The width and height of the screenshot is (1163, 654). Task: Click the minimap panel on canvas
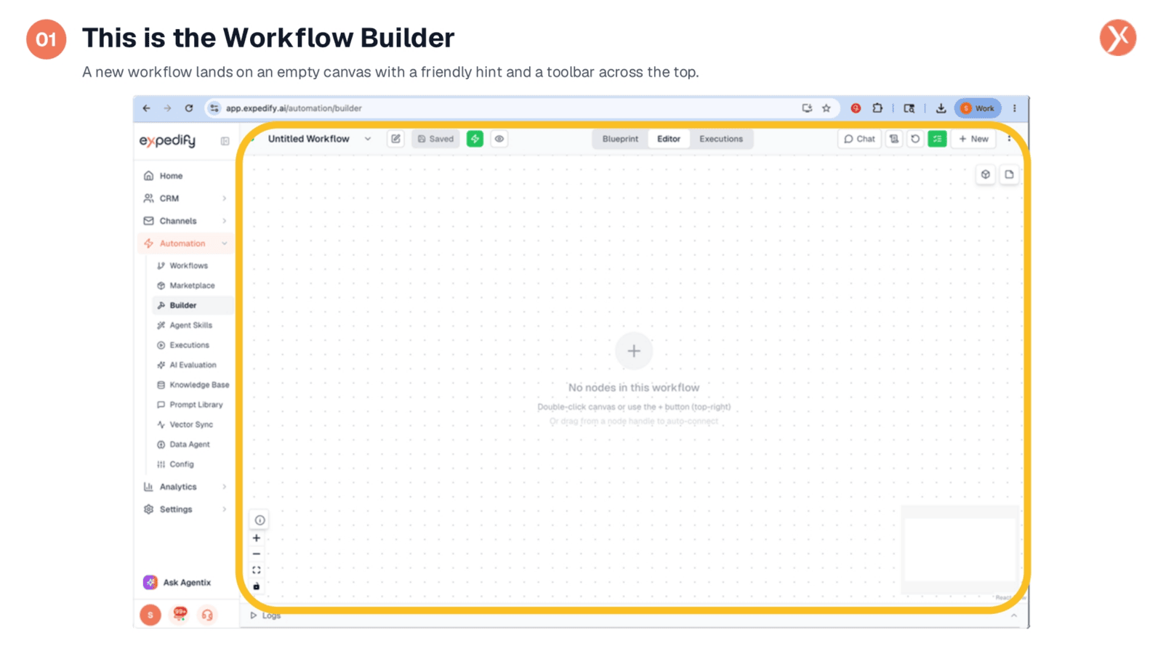[x=959, y=549]
